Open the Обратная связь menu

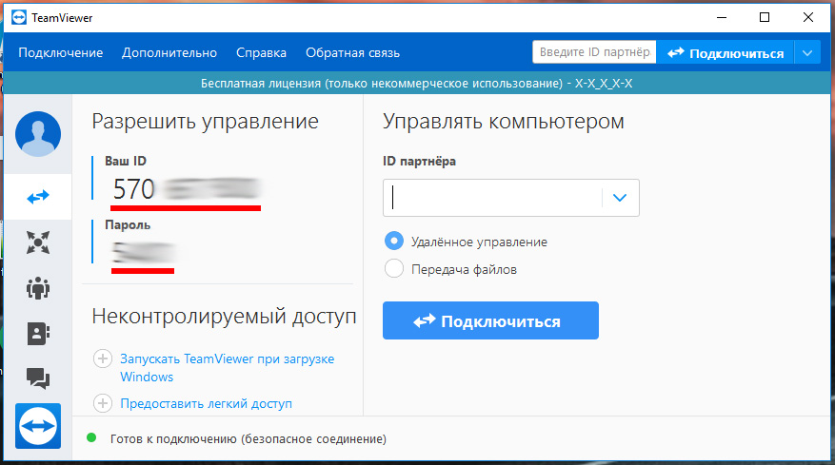(352, 52)
